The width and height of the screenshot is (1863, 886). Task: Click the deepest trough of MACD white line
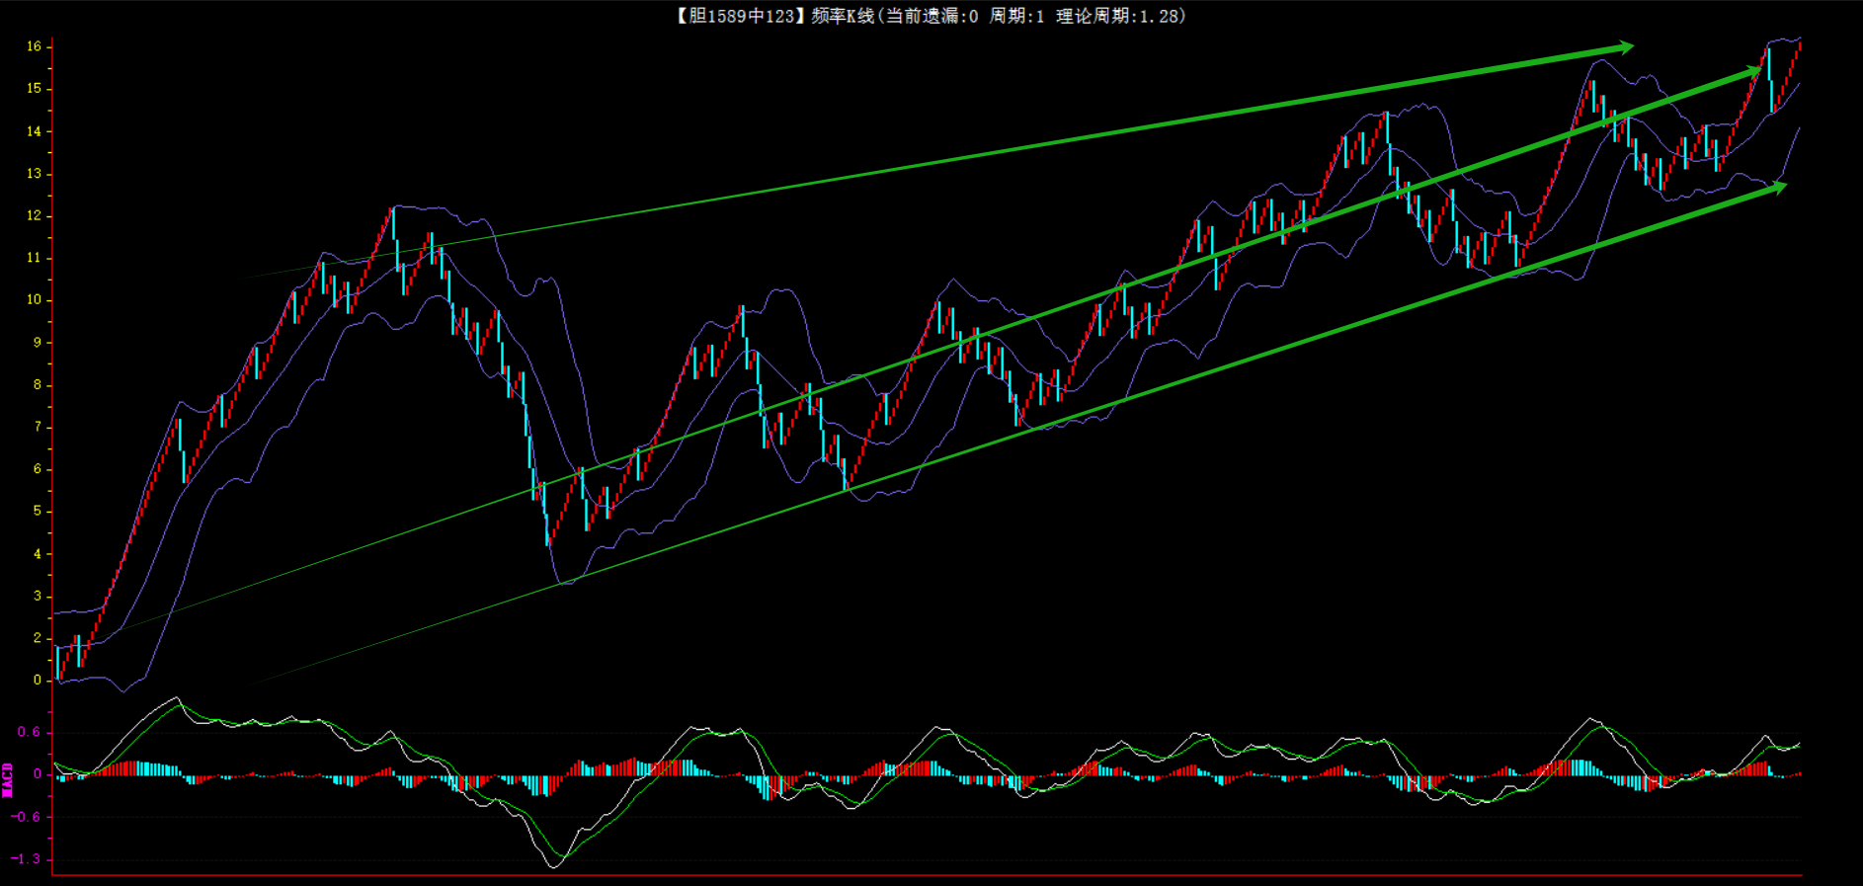pyautogui.click(x=553, y=866)
